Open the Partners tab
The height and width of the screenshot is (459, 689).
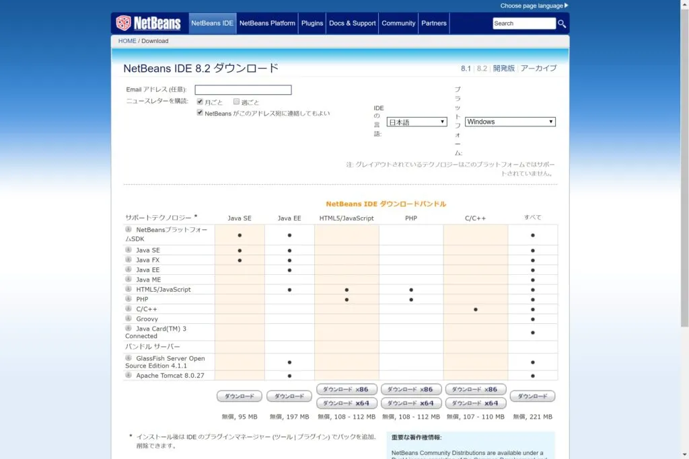coord(434,24)
